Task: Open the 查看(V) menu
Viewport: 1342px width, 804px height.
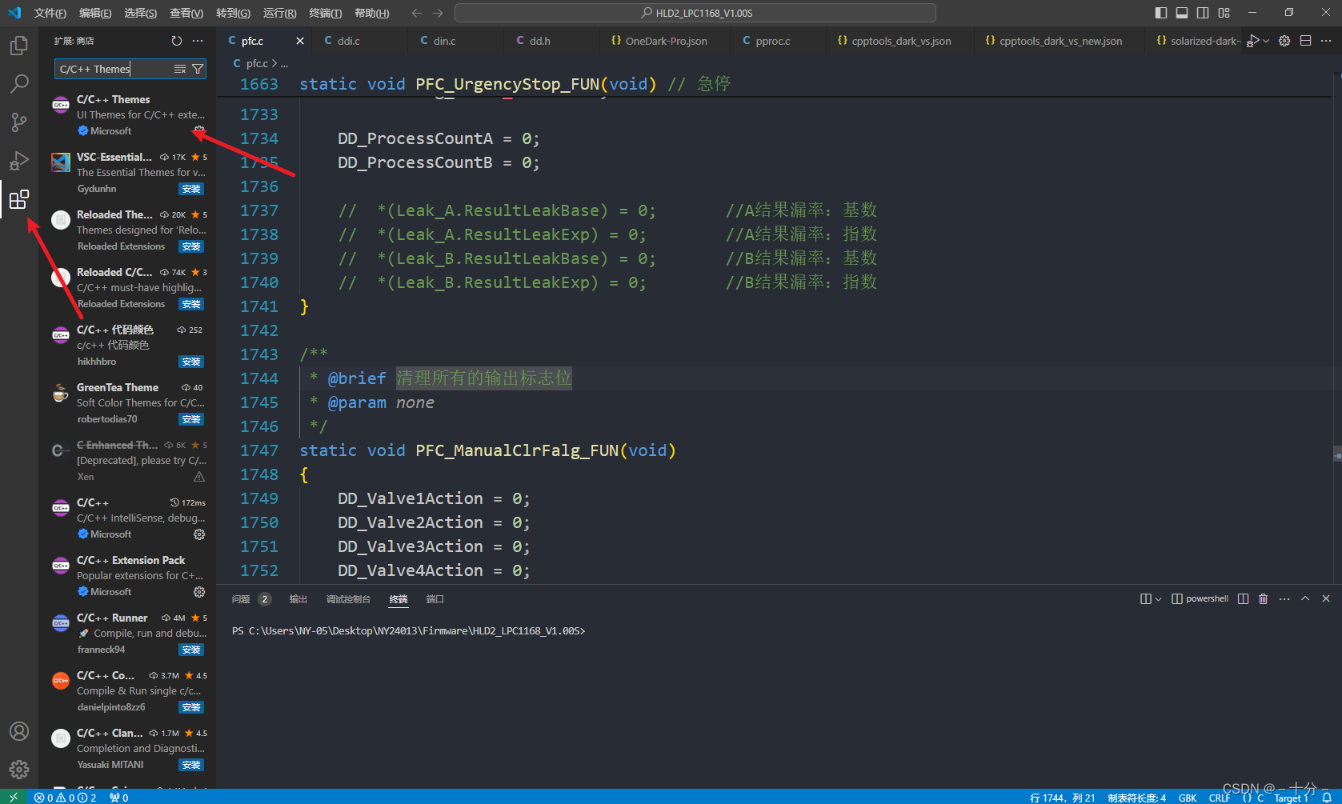Action: point(186,13)
